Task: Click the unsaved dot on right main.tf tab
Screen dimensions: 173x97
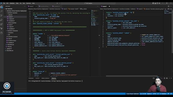Action: pos(109,6)
